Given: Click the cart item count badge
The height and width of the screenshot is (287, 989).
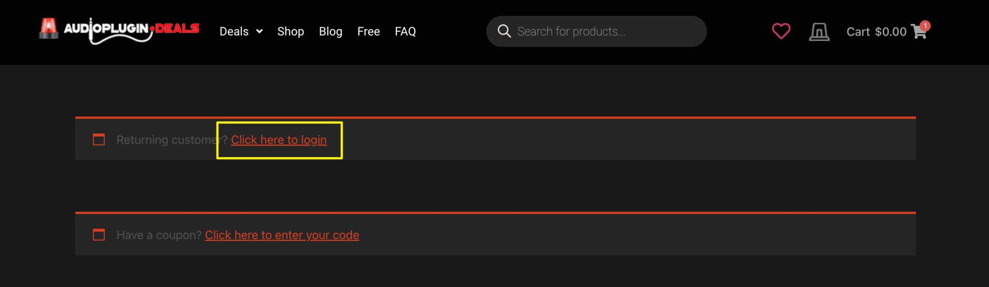Looking at the screenshot, I should pos(925,26).
